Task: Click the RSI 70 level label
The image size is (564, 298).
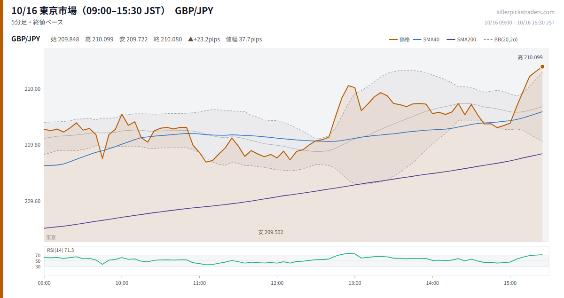Action: tap(38, 255)
